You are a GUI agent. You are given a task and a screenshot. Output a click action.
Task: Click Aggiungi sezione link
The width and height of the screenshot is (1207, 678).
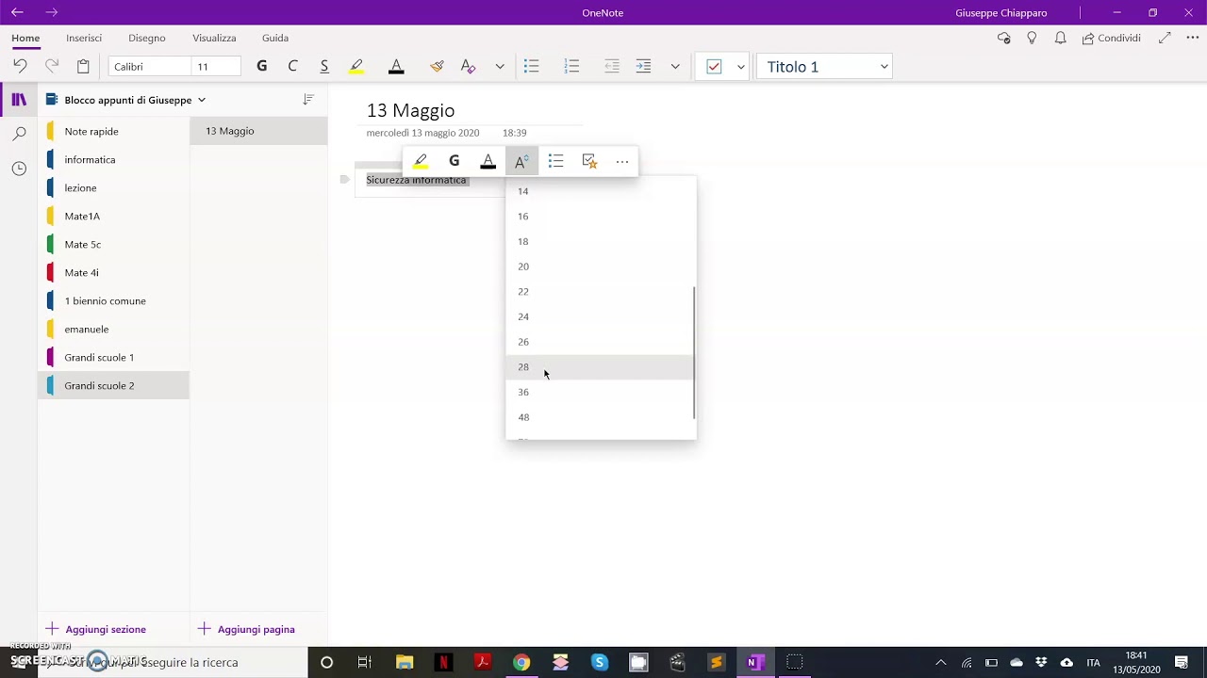[x=95, y=629]
